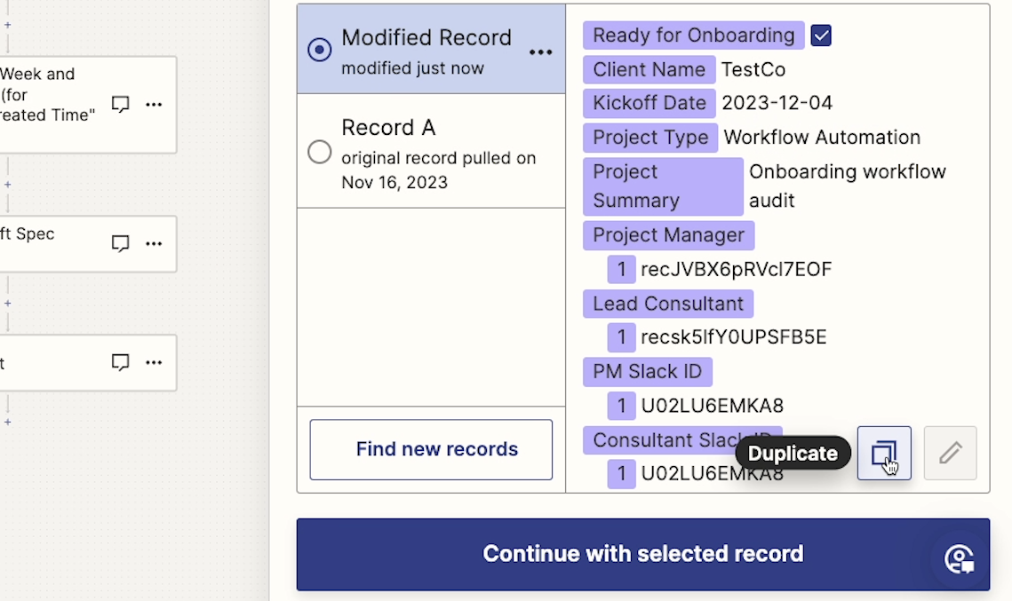Select the Modified Record radio button
Viewport: 1012px width, 601px height.
pyautogui.click(x=320, y=50)
